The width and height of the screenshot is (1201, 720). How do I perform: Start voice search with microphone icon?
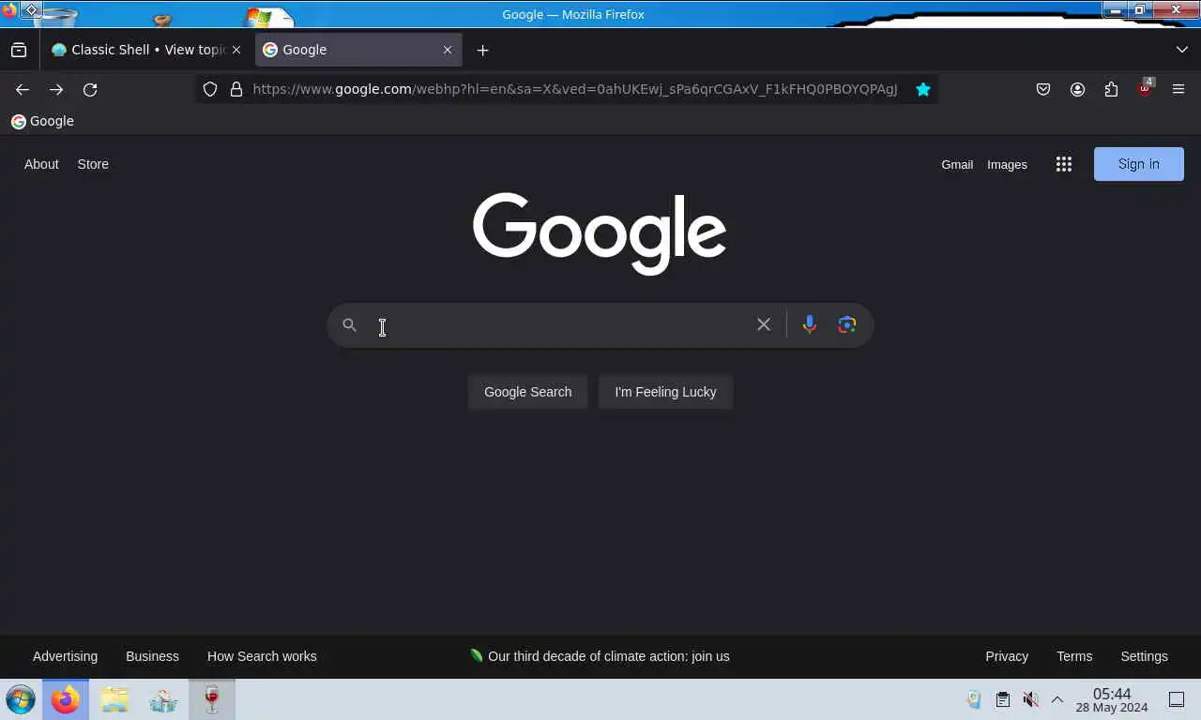point(809,324)
